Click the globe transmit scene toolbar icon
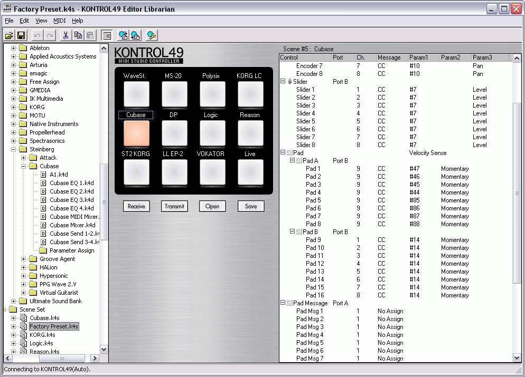This screenshot has height=377, width=525. (x=135, y=35)
